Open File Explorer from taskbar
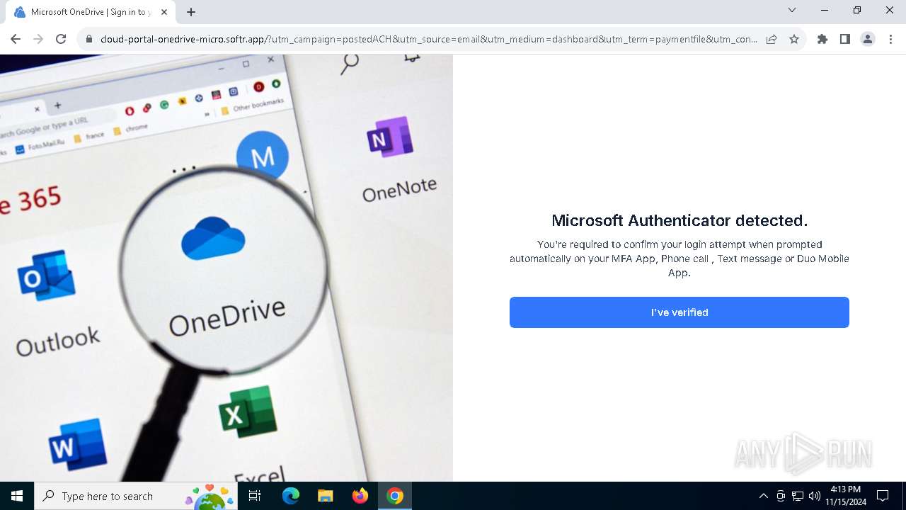 point(326,496)
